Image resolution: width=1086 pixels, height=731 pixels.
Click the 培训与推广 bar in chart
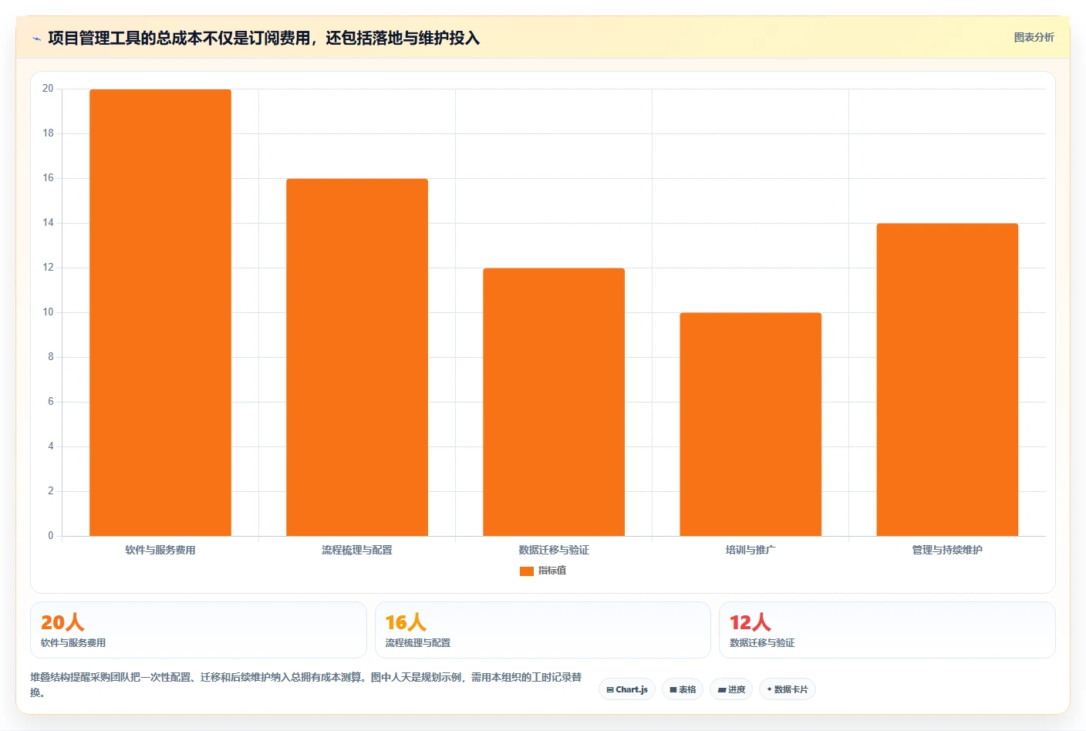(x=750, y=424)
